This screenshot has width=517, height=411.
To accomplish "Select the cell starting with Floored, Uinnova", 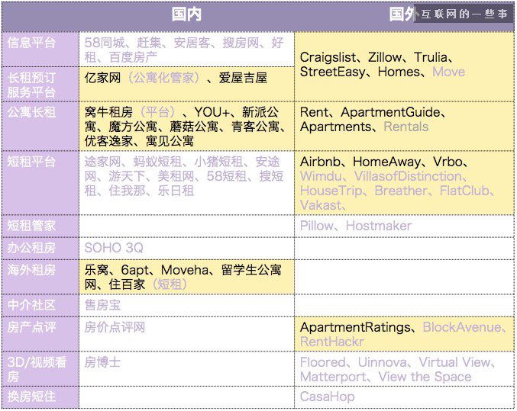I will click(404, 368).
